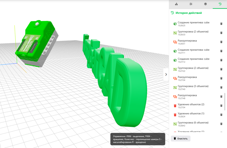Delete cube entry at 15:27:12
This screenshot has height=148, width=227.
pos(221,60)
